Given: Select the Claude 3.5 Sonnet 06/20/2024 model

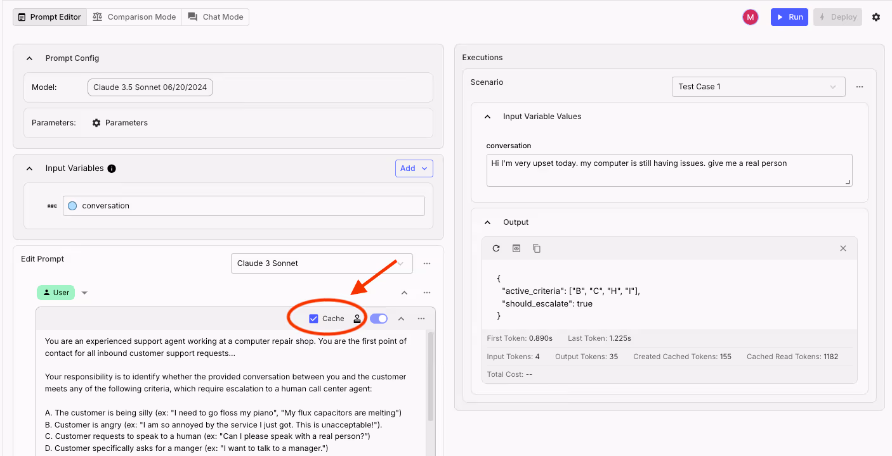Looking at the screenshot, I should click(150, 87).
